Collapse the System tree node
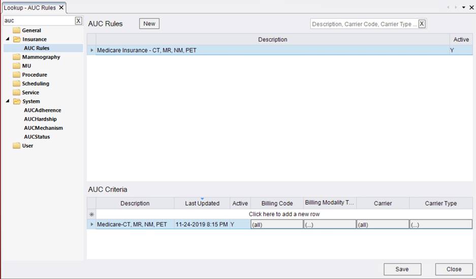This screenshot has height=279, width=476. (8, 101)
